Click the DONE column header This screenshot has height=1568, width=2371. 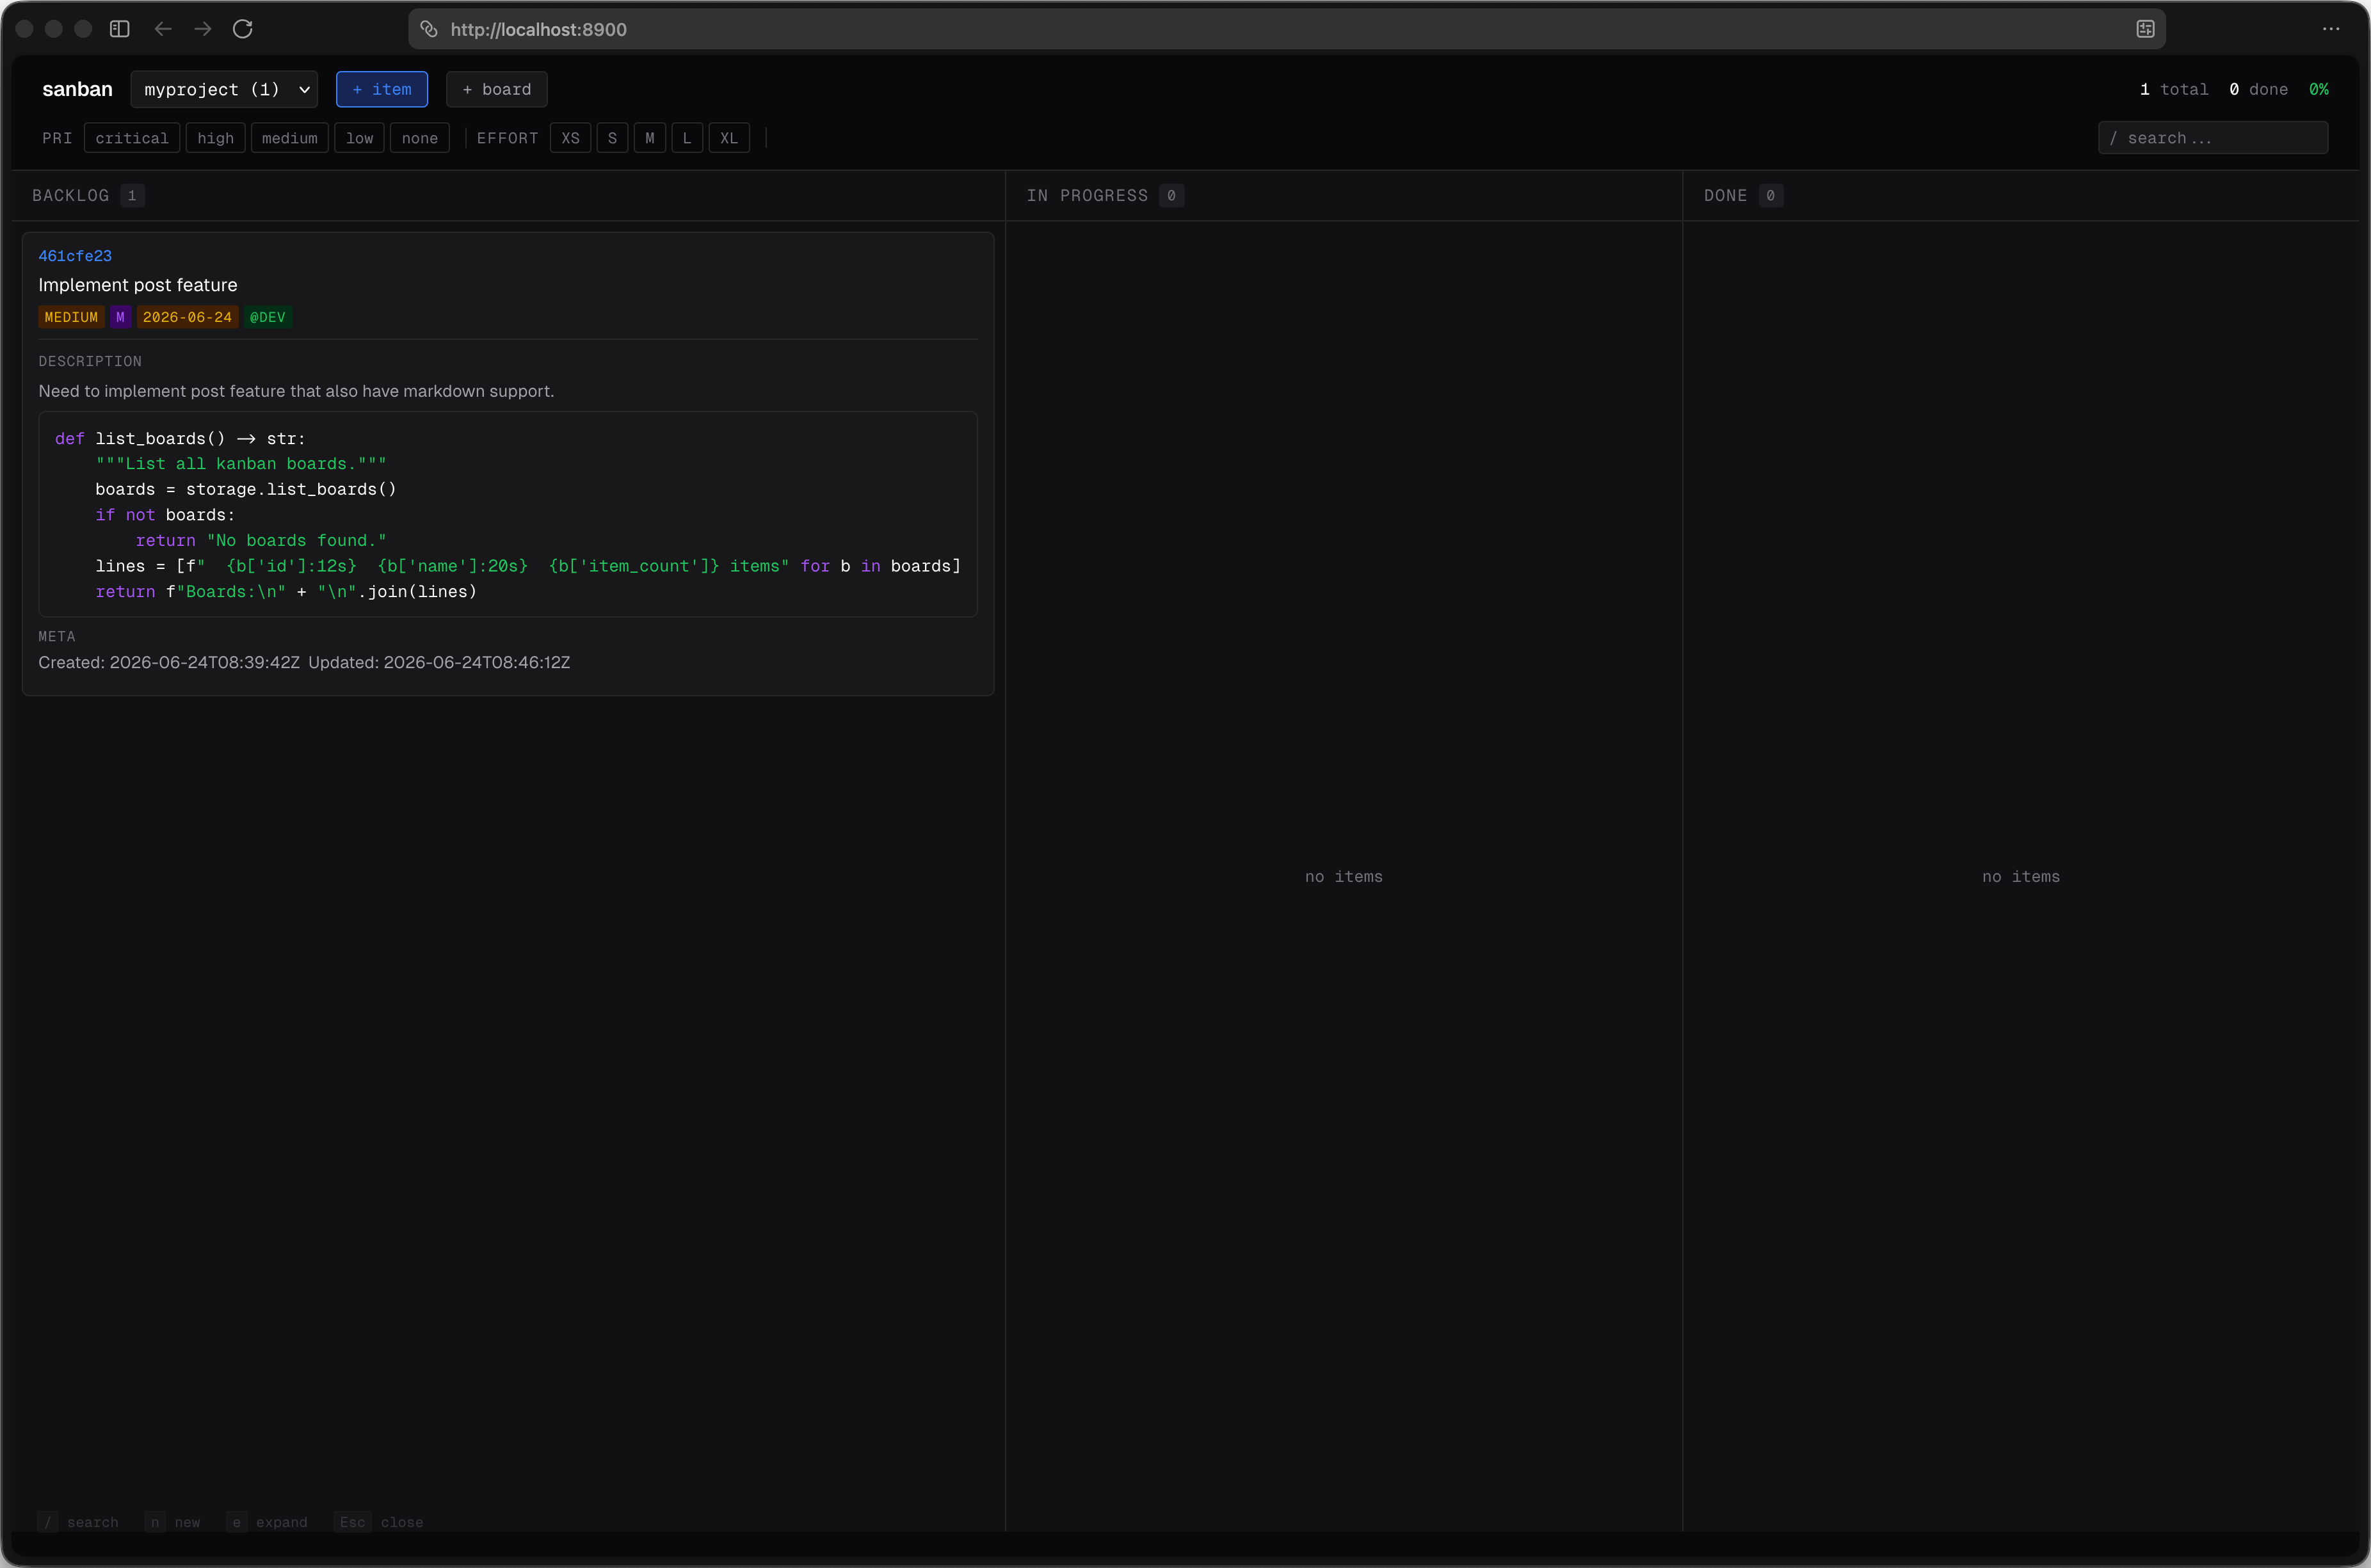tap(1725, 195)
